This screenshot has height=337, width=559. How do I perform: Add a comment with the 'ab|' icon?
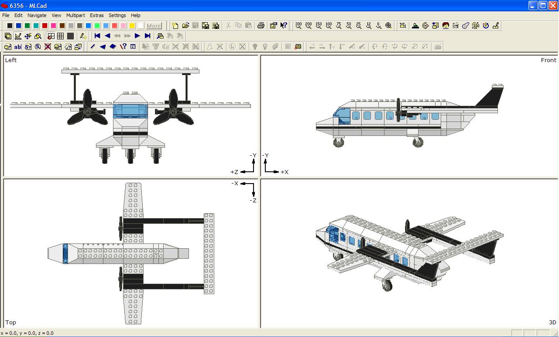coord(18,47)
